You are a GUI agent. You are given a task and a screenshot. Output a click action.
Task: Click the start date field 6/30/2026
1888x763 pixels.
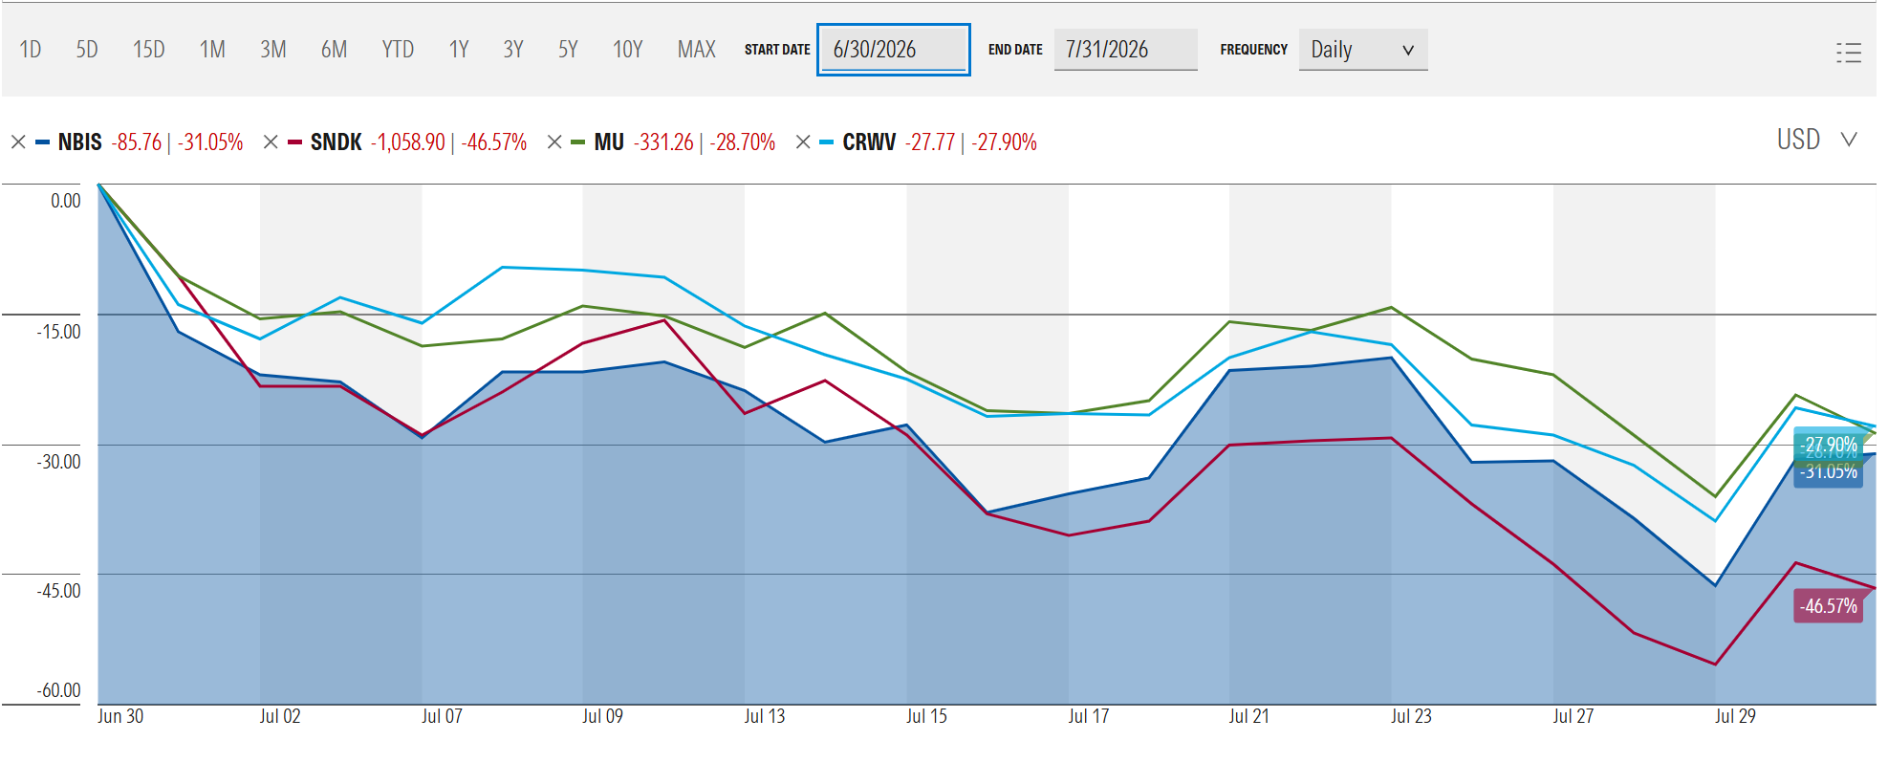[894, 50]
